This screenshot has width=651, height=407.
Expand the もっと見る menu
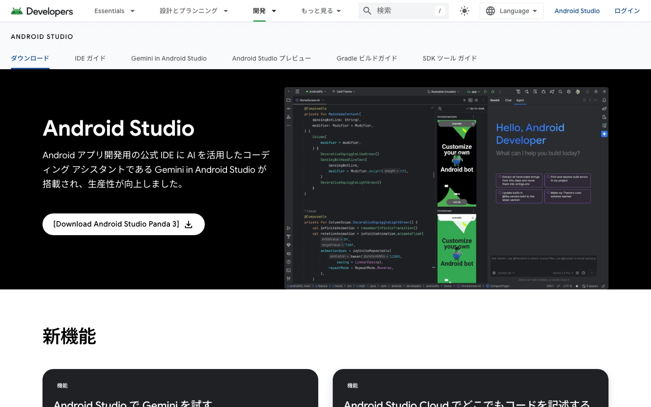tap(321, 11)
